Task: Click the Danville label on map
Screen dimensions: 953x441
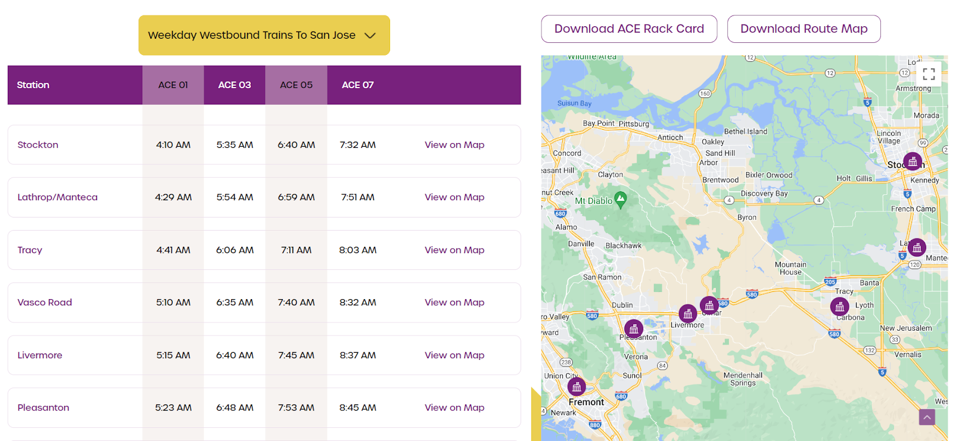Action: click(x=581, y=244)
